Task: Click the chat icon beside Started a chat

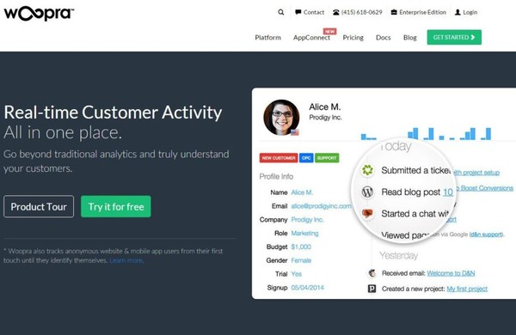Action: pos(367,213)
